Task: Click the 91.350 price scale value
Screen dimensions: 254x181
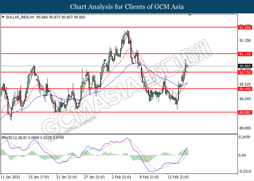Action: pyautogui.click(x=245, y=41)
